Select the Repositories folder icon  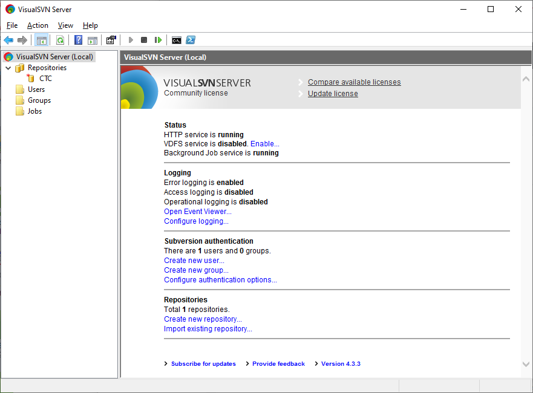(x=20, y=68)
